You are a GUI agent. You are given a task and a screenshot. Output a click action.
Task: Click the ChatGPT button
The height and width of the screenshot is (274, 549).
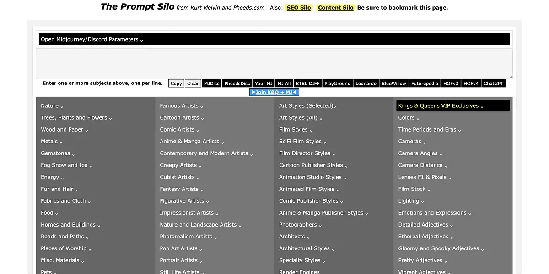(493, 84)
